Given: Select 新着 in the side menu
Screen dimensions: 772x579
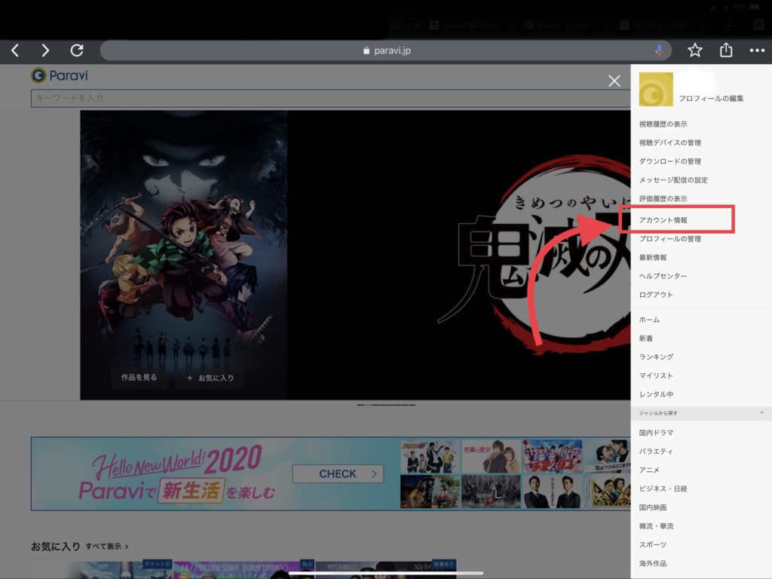Looking at the screenshot, I should point(645,339).
